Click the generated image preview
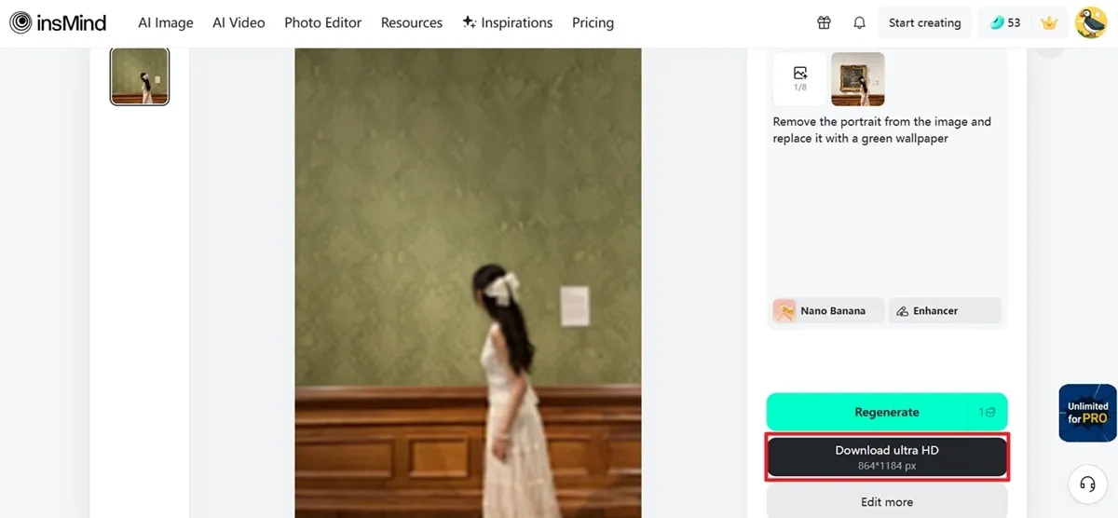Screen dimensions: 1118x518 click(x=468, y=283)
